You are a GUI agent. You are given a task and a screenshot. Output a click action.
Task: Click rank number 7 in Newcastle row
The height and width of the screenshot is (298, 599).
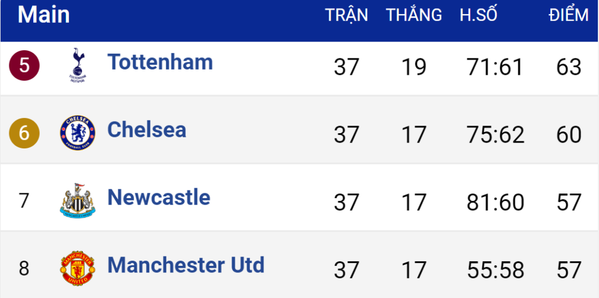24,201
